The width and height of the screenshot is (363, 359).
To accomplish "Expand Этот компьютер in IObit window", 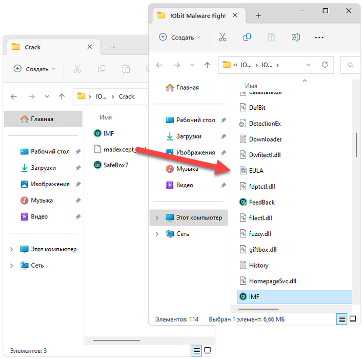I will pyautogui.click(x=157, y=218).
